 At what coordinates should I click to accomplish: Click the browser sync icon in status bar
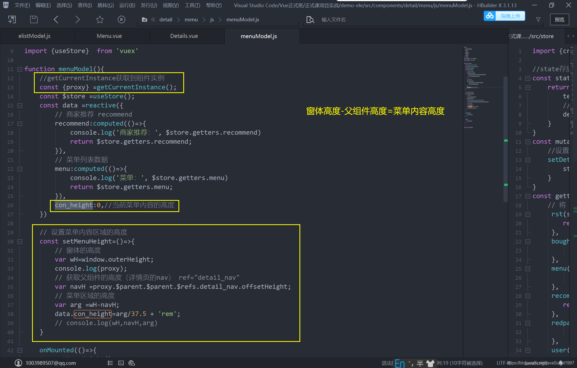[x=132, y=363]
